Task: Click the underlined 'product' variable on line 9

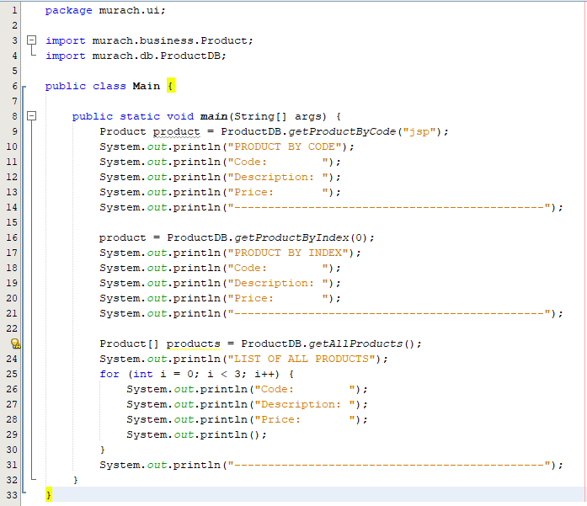Action: [x=176, y=132]
